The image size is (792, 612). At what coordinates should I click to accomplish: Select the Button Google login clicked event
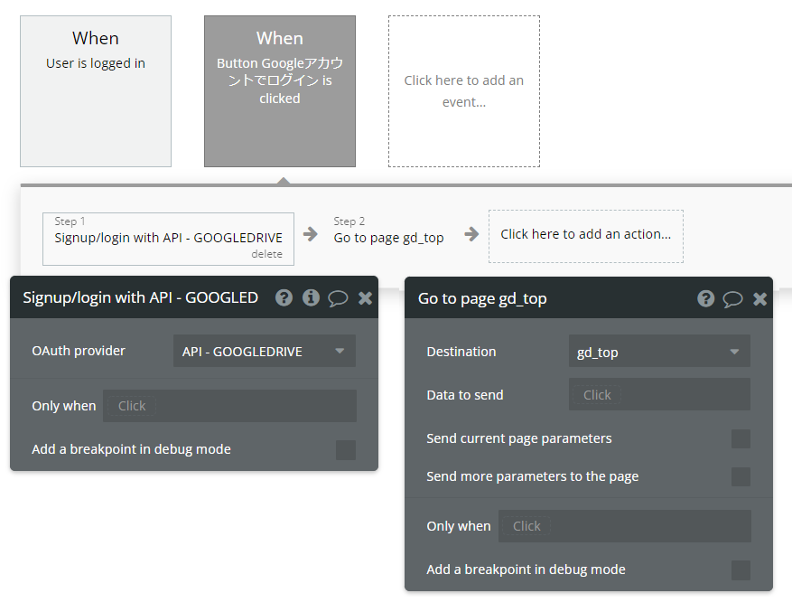pyautogui.click(x=280, y=91)
